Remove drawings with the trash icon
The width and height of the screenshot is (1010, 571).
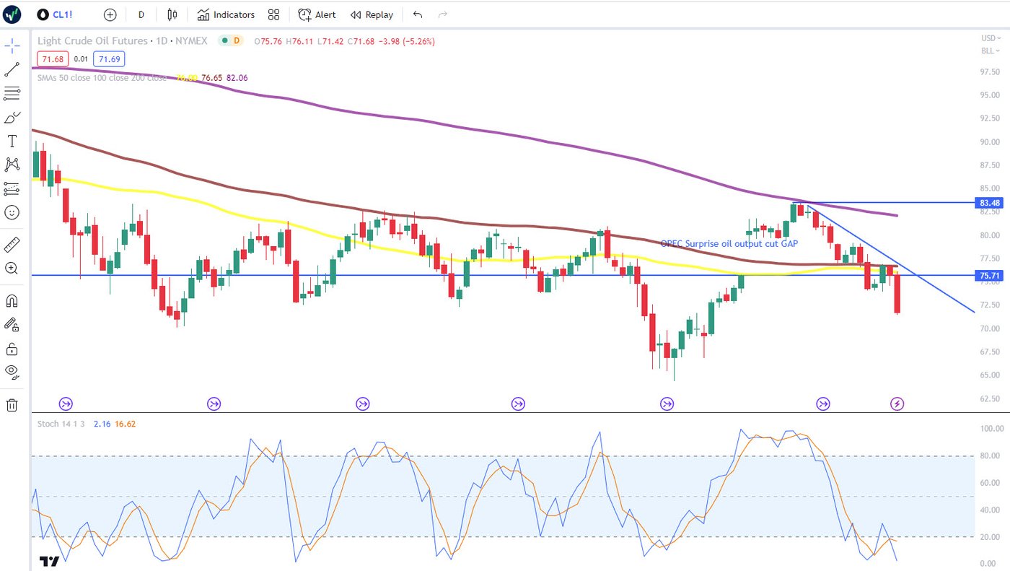click(x=12, y=405)
